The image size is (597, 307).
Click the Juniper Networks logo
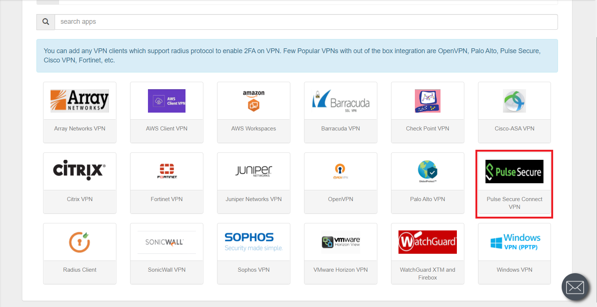click(254, 171)
